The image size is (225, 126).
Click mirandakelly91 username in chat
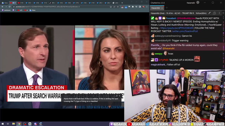(163, 41)
